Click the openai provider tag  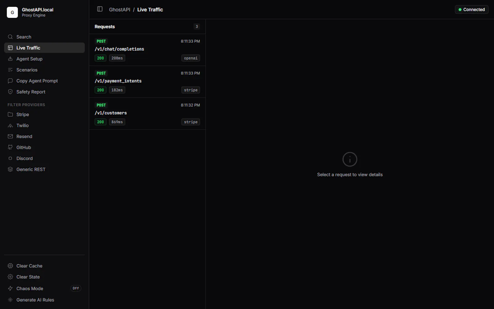(x=190, y=58)
